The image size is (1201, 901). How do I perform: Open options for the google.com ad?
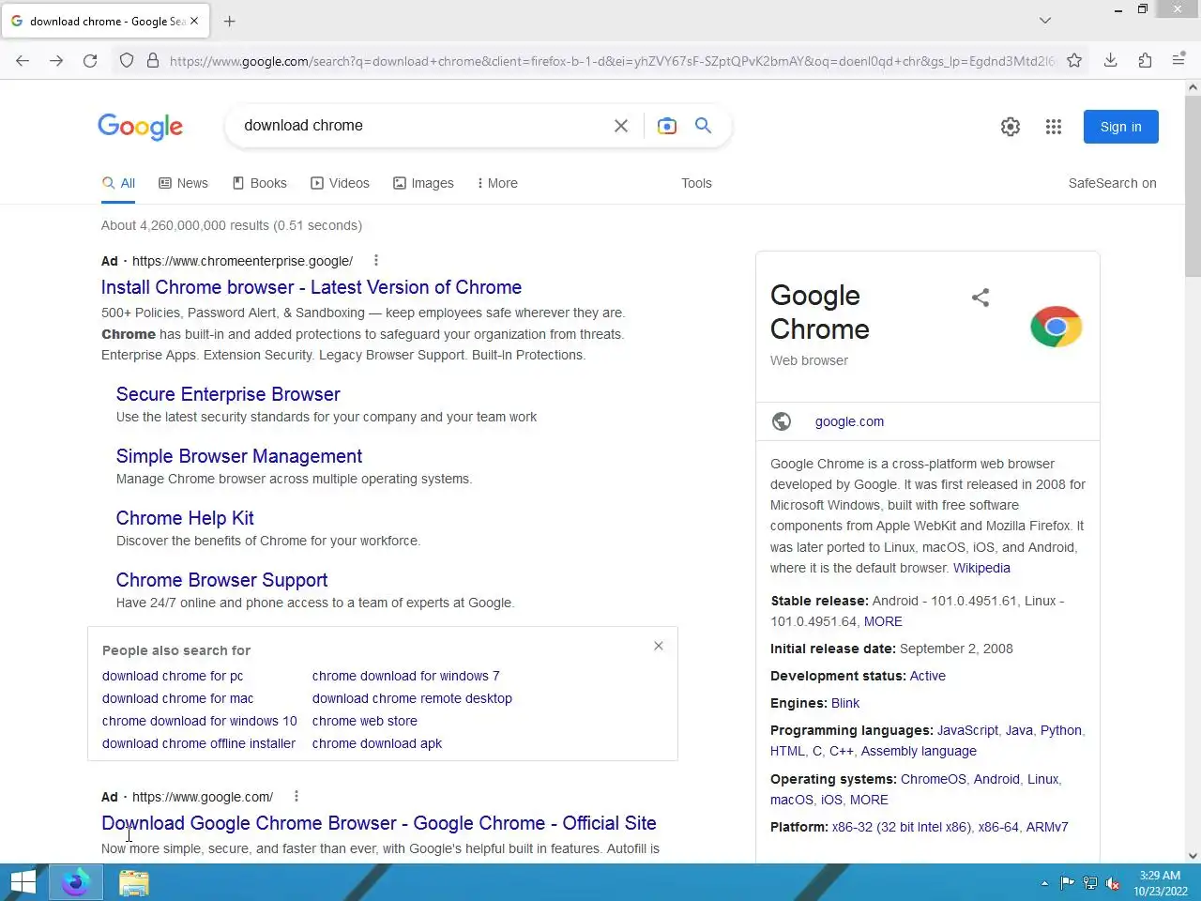pos(296,797)
